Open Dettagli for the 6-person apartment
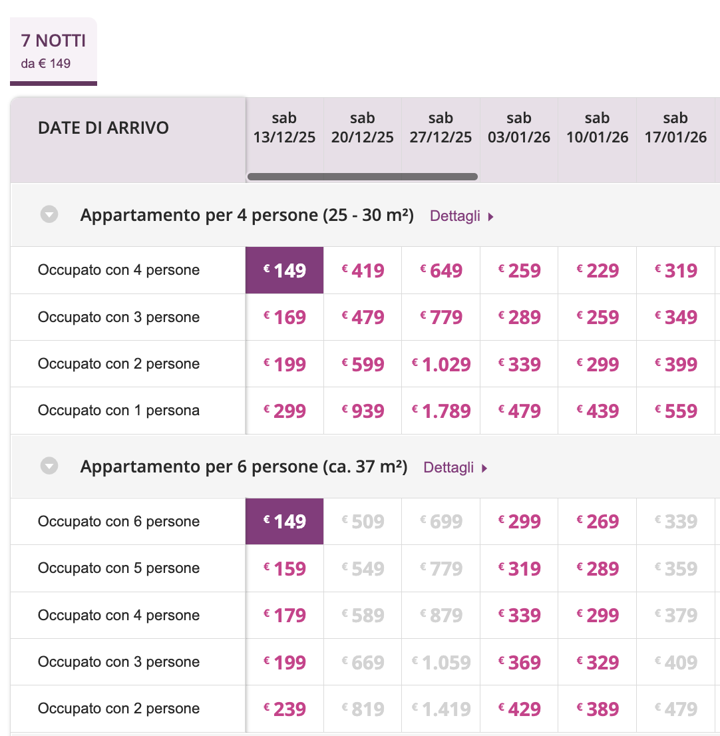Image resolution: width=720 pixels, height=736 pixels. pyautogui.click(x=449, y=467)
